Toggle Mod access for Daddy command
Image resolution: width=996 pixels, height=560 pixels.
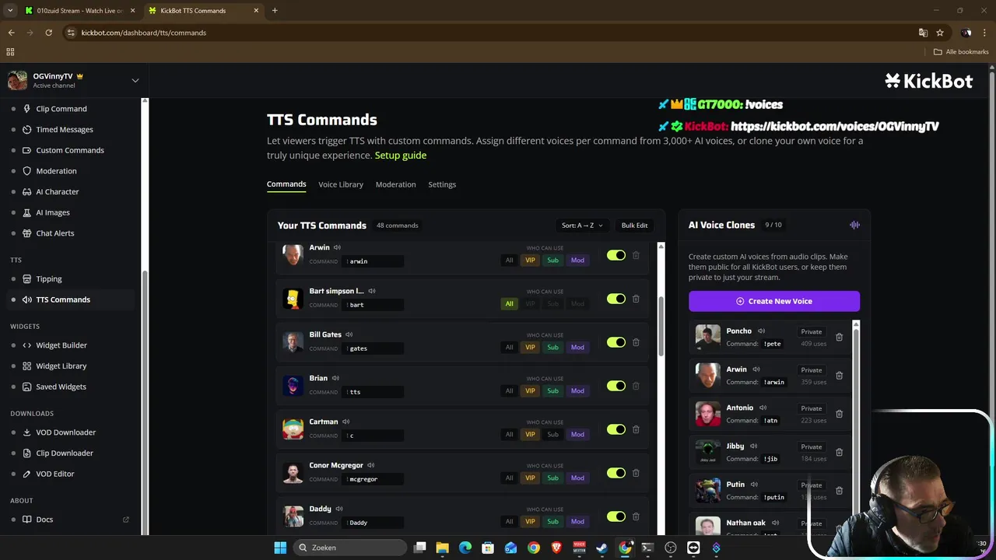tap(577, 522)
